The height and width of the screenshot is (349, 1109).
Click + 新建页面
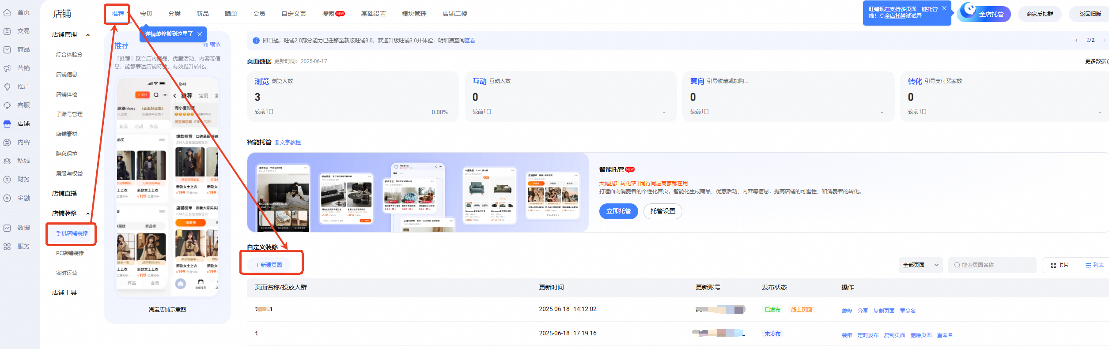269,265
